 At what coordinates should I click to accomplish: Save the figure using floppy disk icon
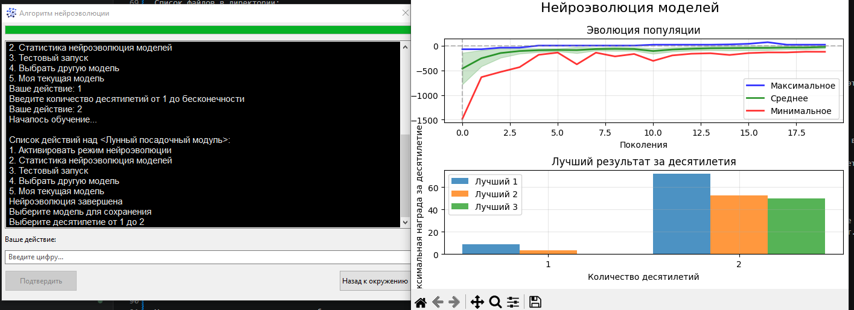pyautogui.click(x=535, y=302)
